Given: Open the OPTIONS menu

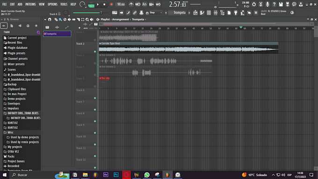Looking at the screenshot, I should click(x=52, y=4).
